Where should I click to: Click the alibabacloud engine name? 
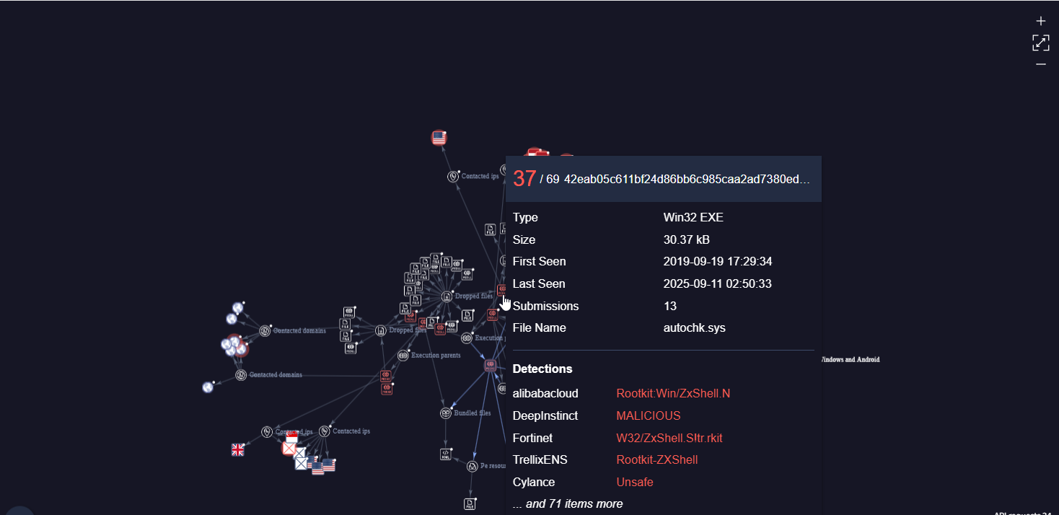[545, 394]
